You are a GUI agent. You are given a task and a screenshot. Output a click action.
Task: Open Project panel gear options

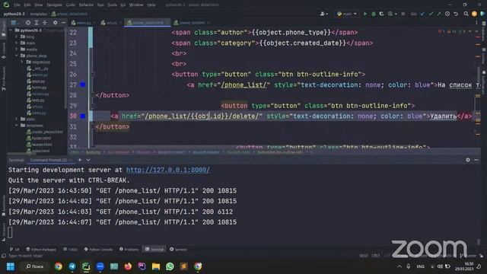(x=55, y=23)
